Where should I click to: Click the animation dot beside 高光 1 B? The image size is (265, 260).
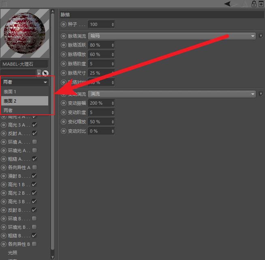[4, 185]
